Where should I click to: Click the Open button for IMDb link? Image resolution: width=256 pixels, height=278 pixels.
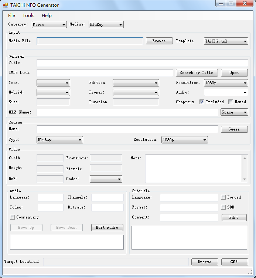coord(234,73)
